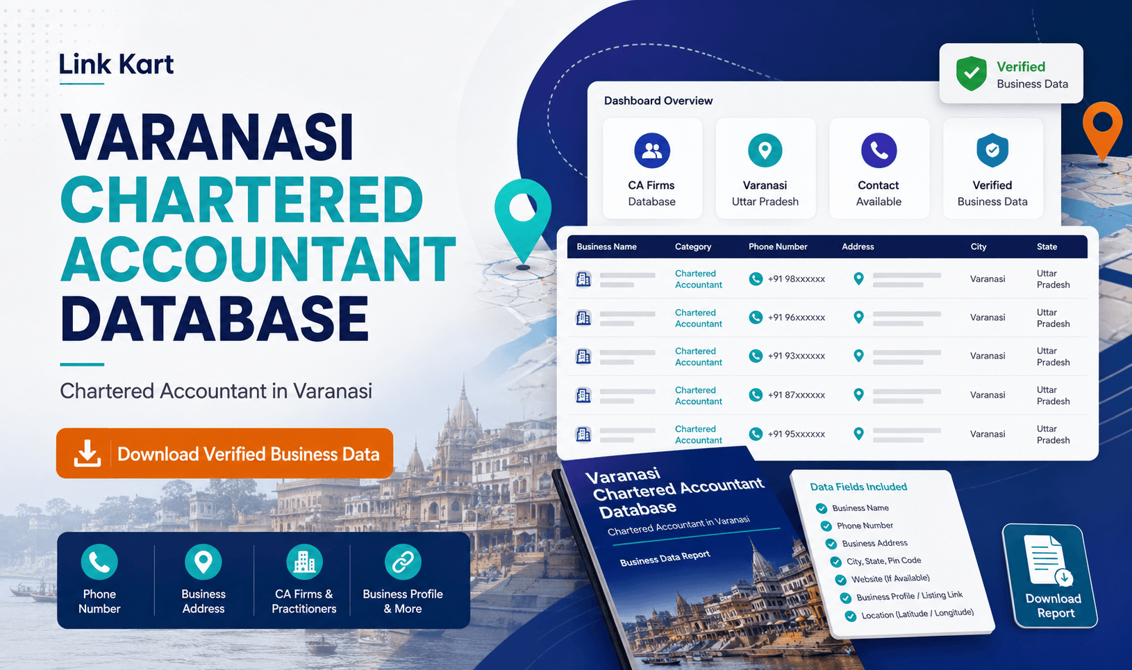Click the orange map pin
Screen dimensions: 1132x670
tap(1102, 131)
